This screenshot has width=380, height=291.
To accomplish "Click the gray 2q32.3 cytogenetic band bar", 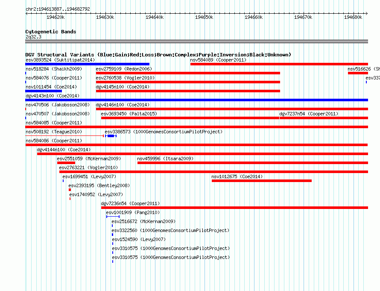I will [x=196, y=41].
